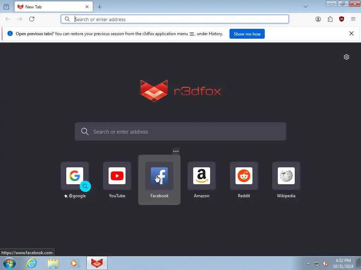Viewport: 361px width, 270px height.
Task: Open muted volume tray icon
Action: point(325,263)
